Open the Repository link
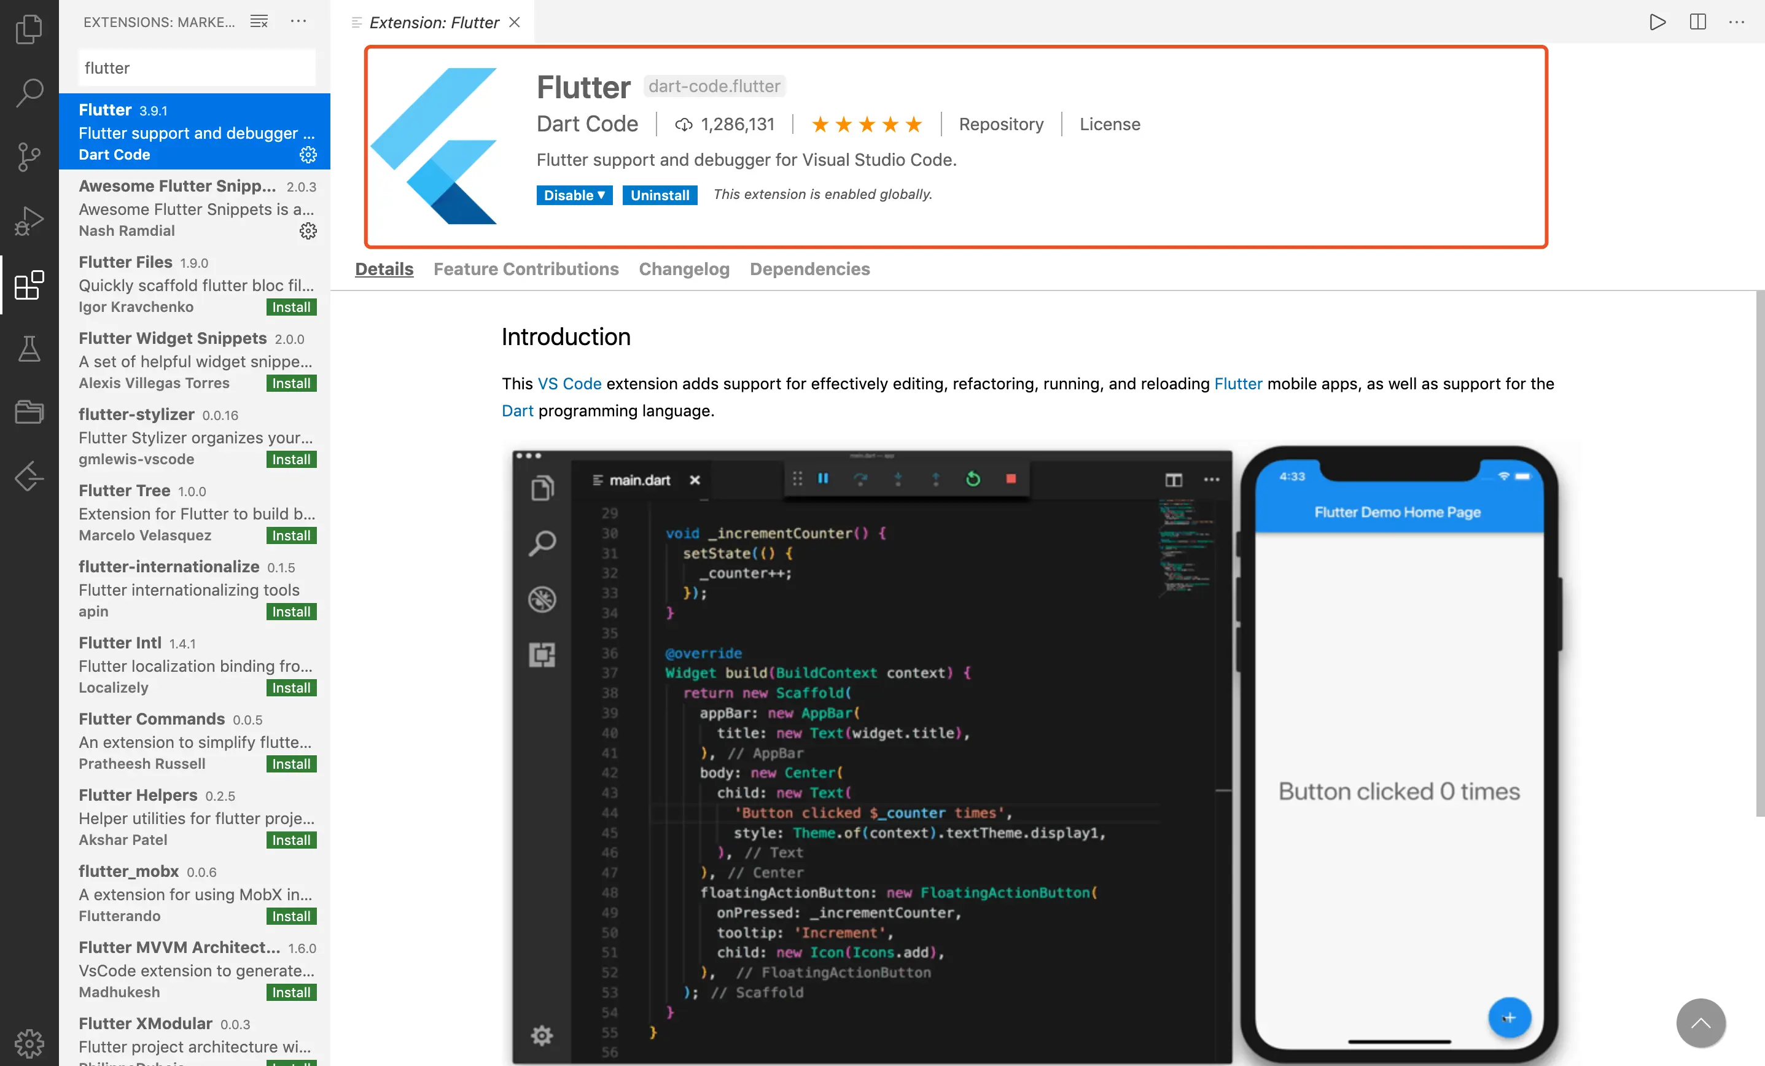Image resolution: width=1765 pixels, height=1066 pixels. pyautogui.click(x=1000, y=124)
